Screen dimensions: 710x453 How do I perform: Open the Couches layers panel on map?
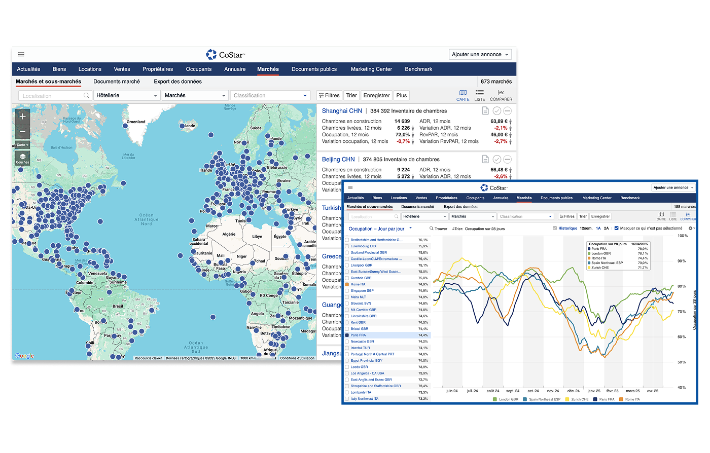pos(23,158)
